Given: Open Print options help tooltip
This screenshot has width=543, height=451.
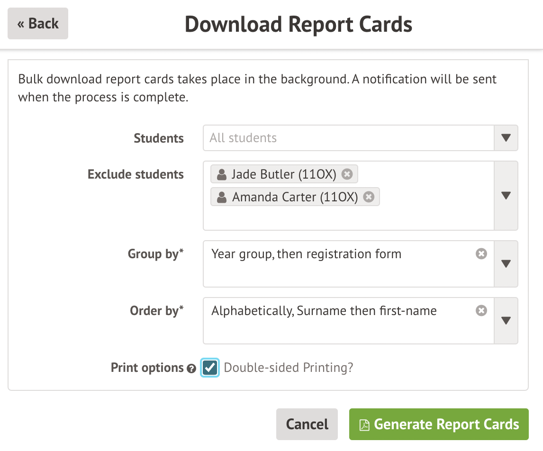Looking at the screenshot, I should coord(191,368).
